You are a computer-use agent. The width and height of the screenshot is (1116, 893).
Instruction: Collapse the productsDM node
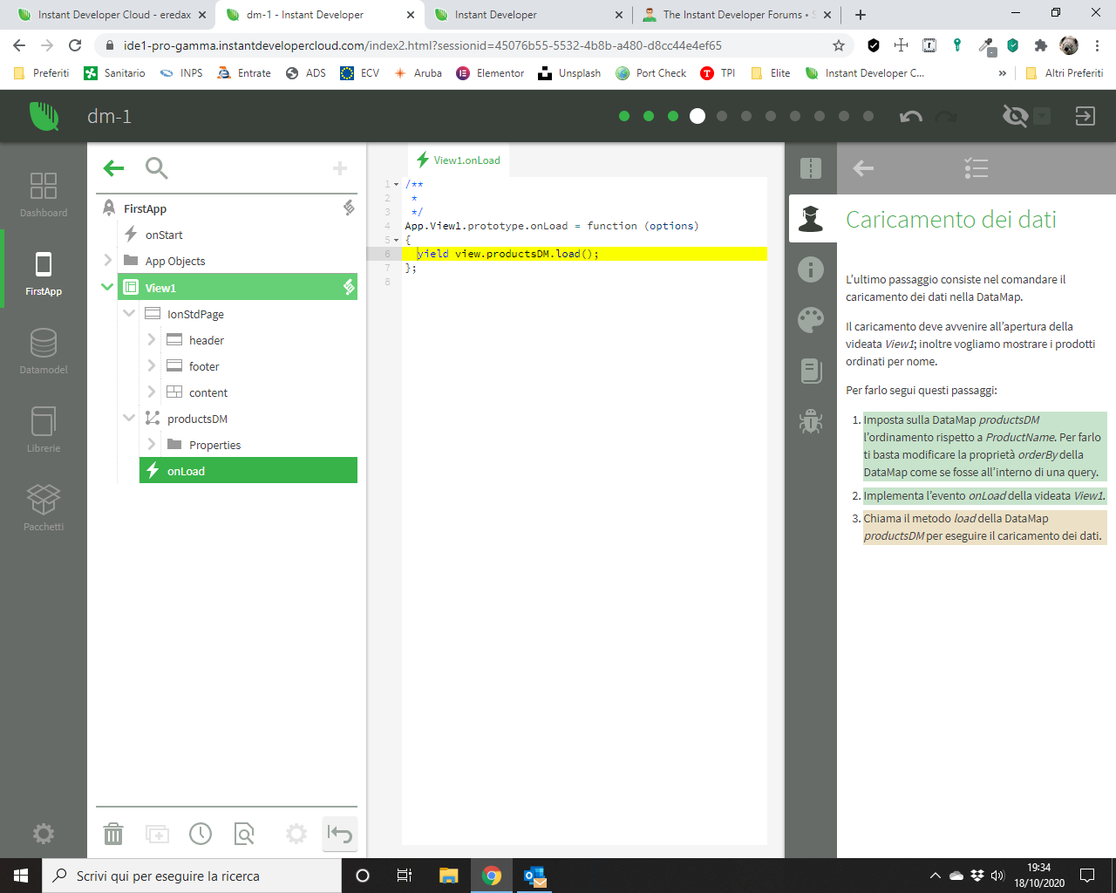pos(129,418)
